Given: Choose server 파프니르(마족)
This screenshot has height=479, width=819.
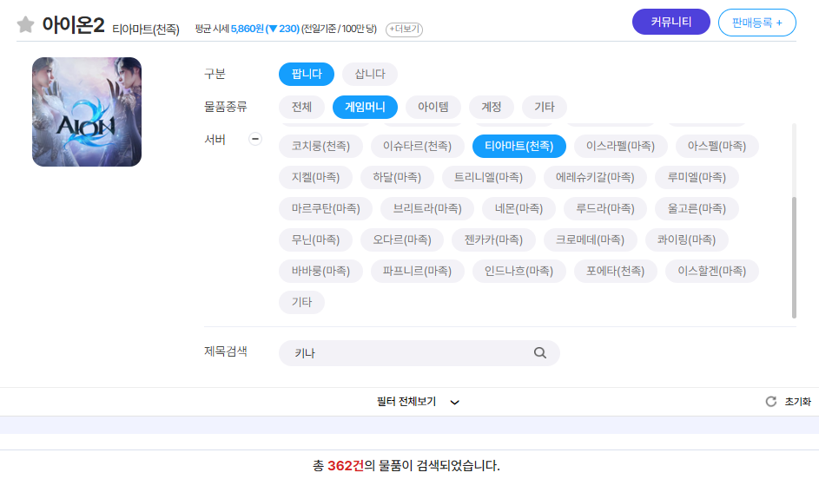Looking at the screenshot, I should point(418,272).
